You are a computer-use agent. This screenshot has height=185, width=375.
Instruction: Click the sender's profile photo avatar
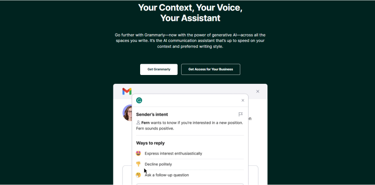(x=127, y=112)
